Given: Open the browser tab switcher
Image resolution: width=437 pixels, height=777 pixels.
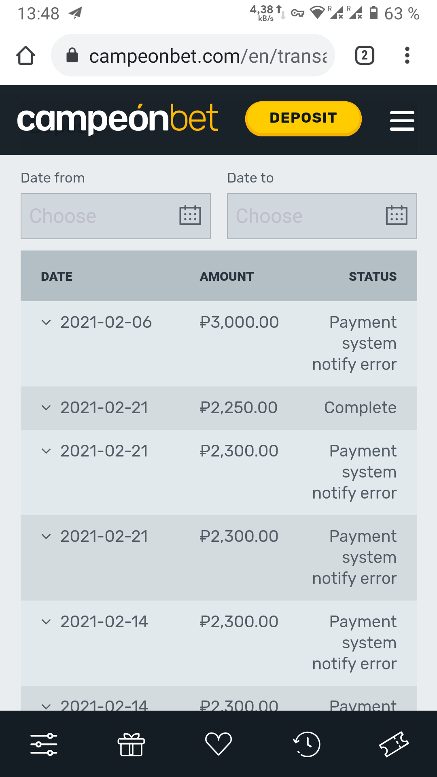Looking at the screenshot, I should click(364, 55).
